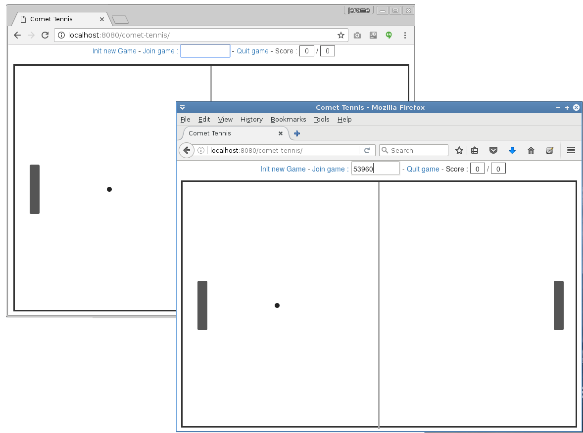Save page to Pocket in Firefox
Image resolution: width=583 pixels, height=433 pixels.
pyautogui.click(x=493, y=150)
